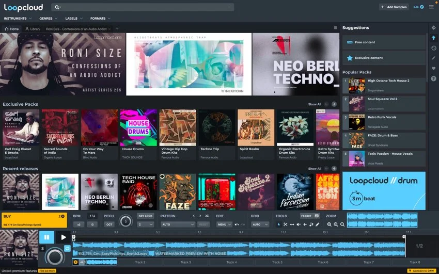Open the Grid AUTO dropdown
Viewport: 439px width, 274px height.
(260, 224)
